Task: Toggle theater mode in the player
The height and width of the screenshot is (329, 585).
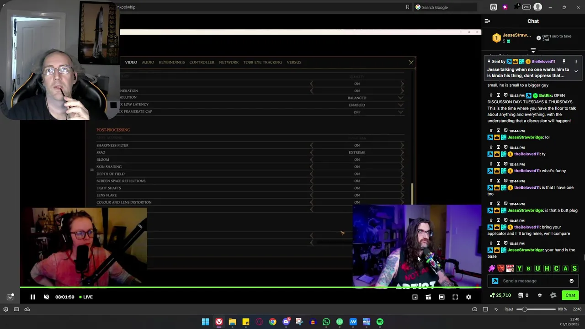Action: [x=441, y=297]
